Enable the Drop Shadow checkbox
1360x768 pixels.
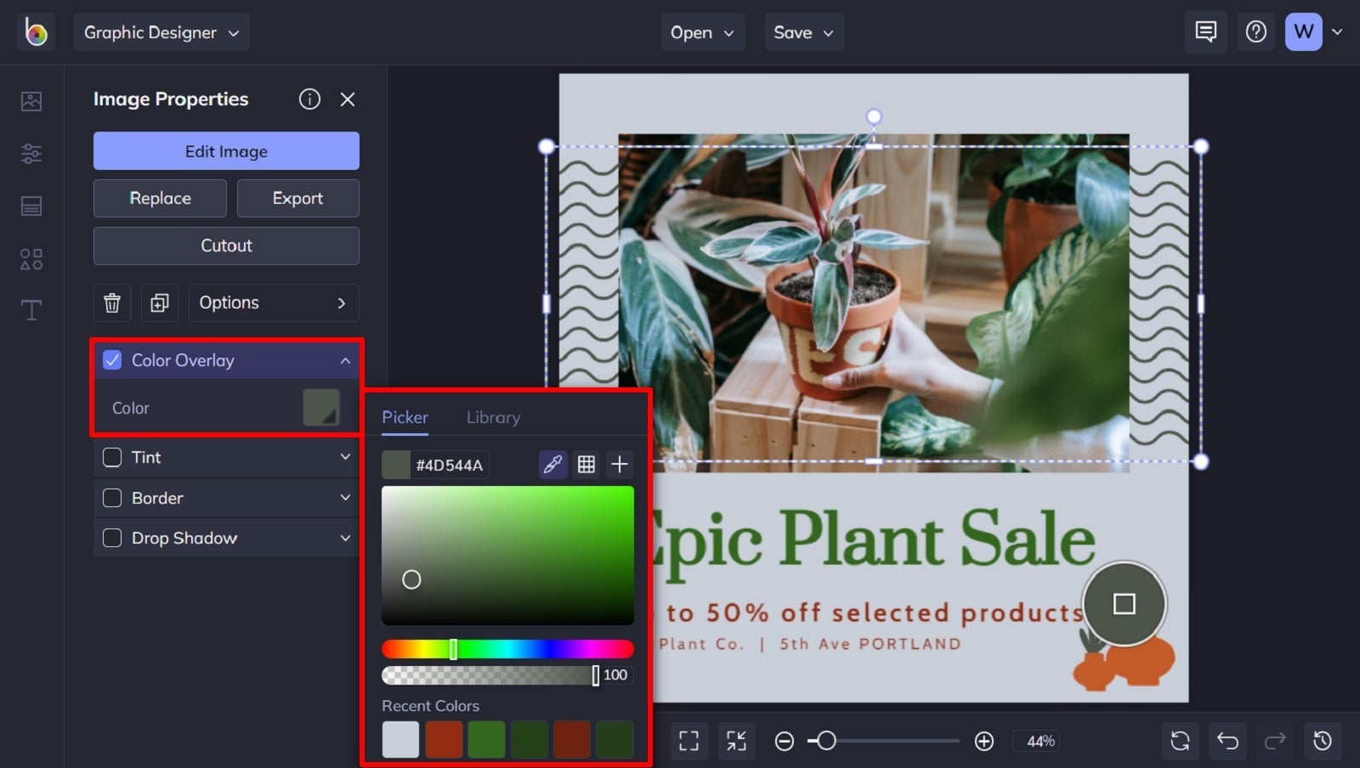pos(111,538)
